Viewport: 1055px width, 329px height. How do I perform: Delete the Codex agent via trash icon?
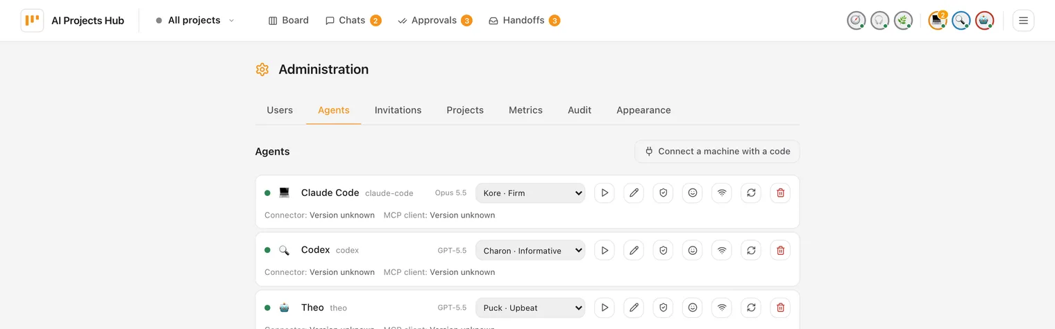tap(780, 250)
